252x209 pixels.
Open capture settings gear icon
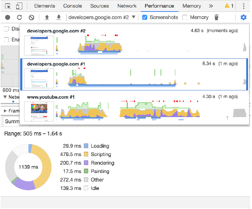coord(243,17)
